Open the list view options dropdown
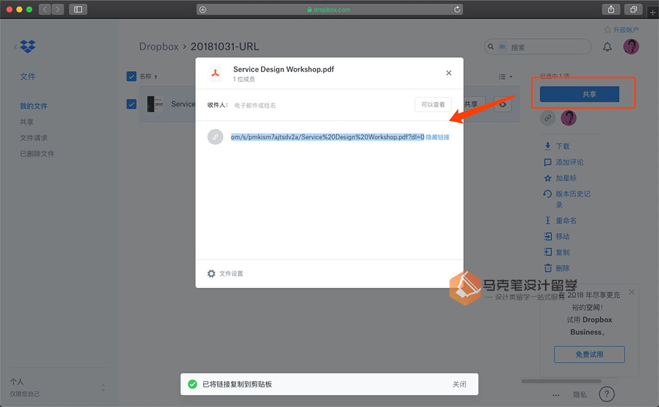 pos(505,77)
